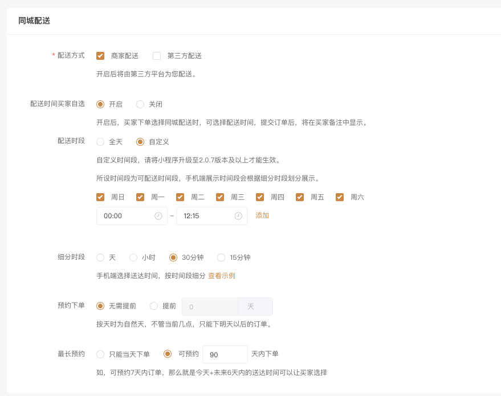Click the 同城配送 section title

[x=34, y=21]
